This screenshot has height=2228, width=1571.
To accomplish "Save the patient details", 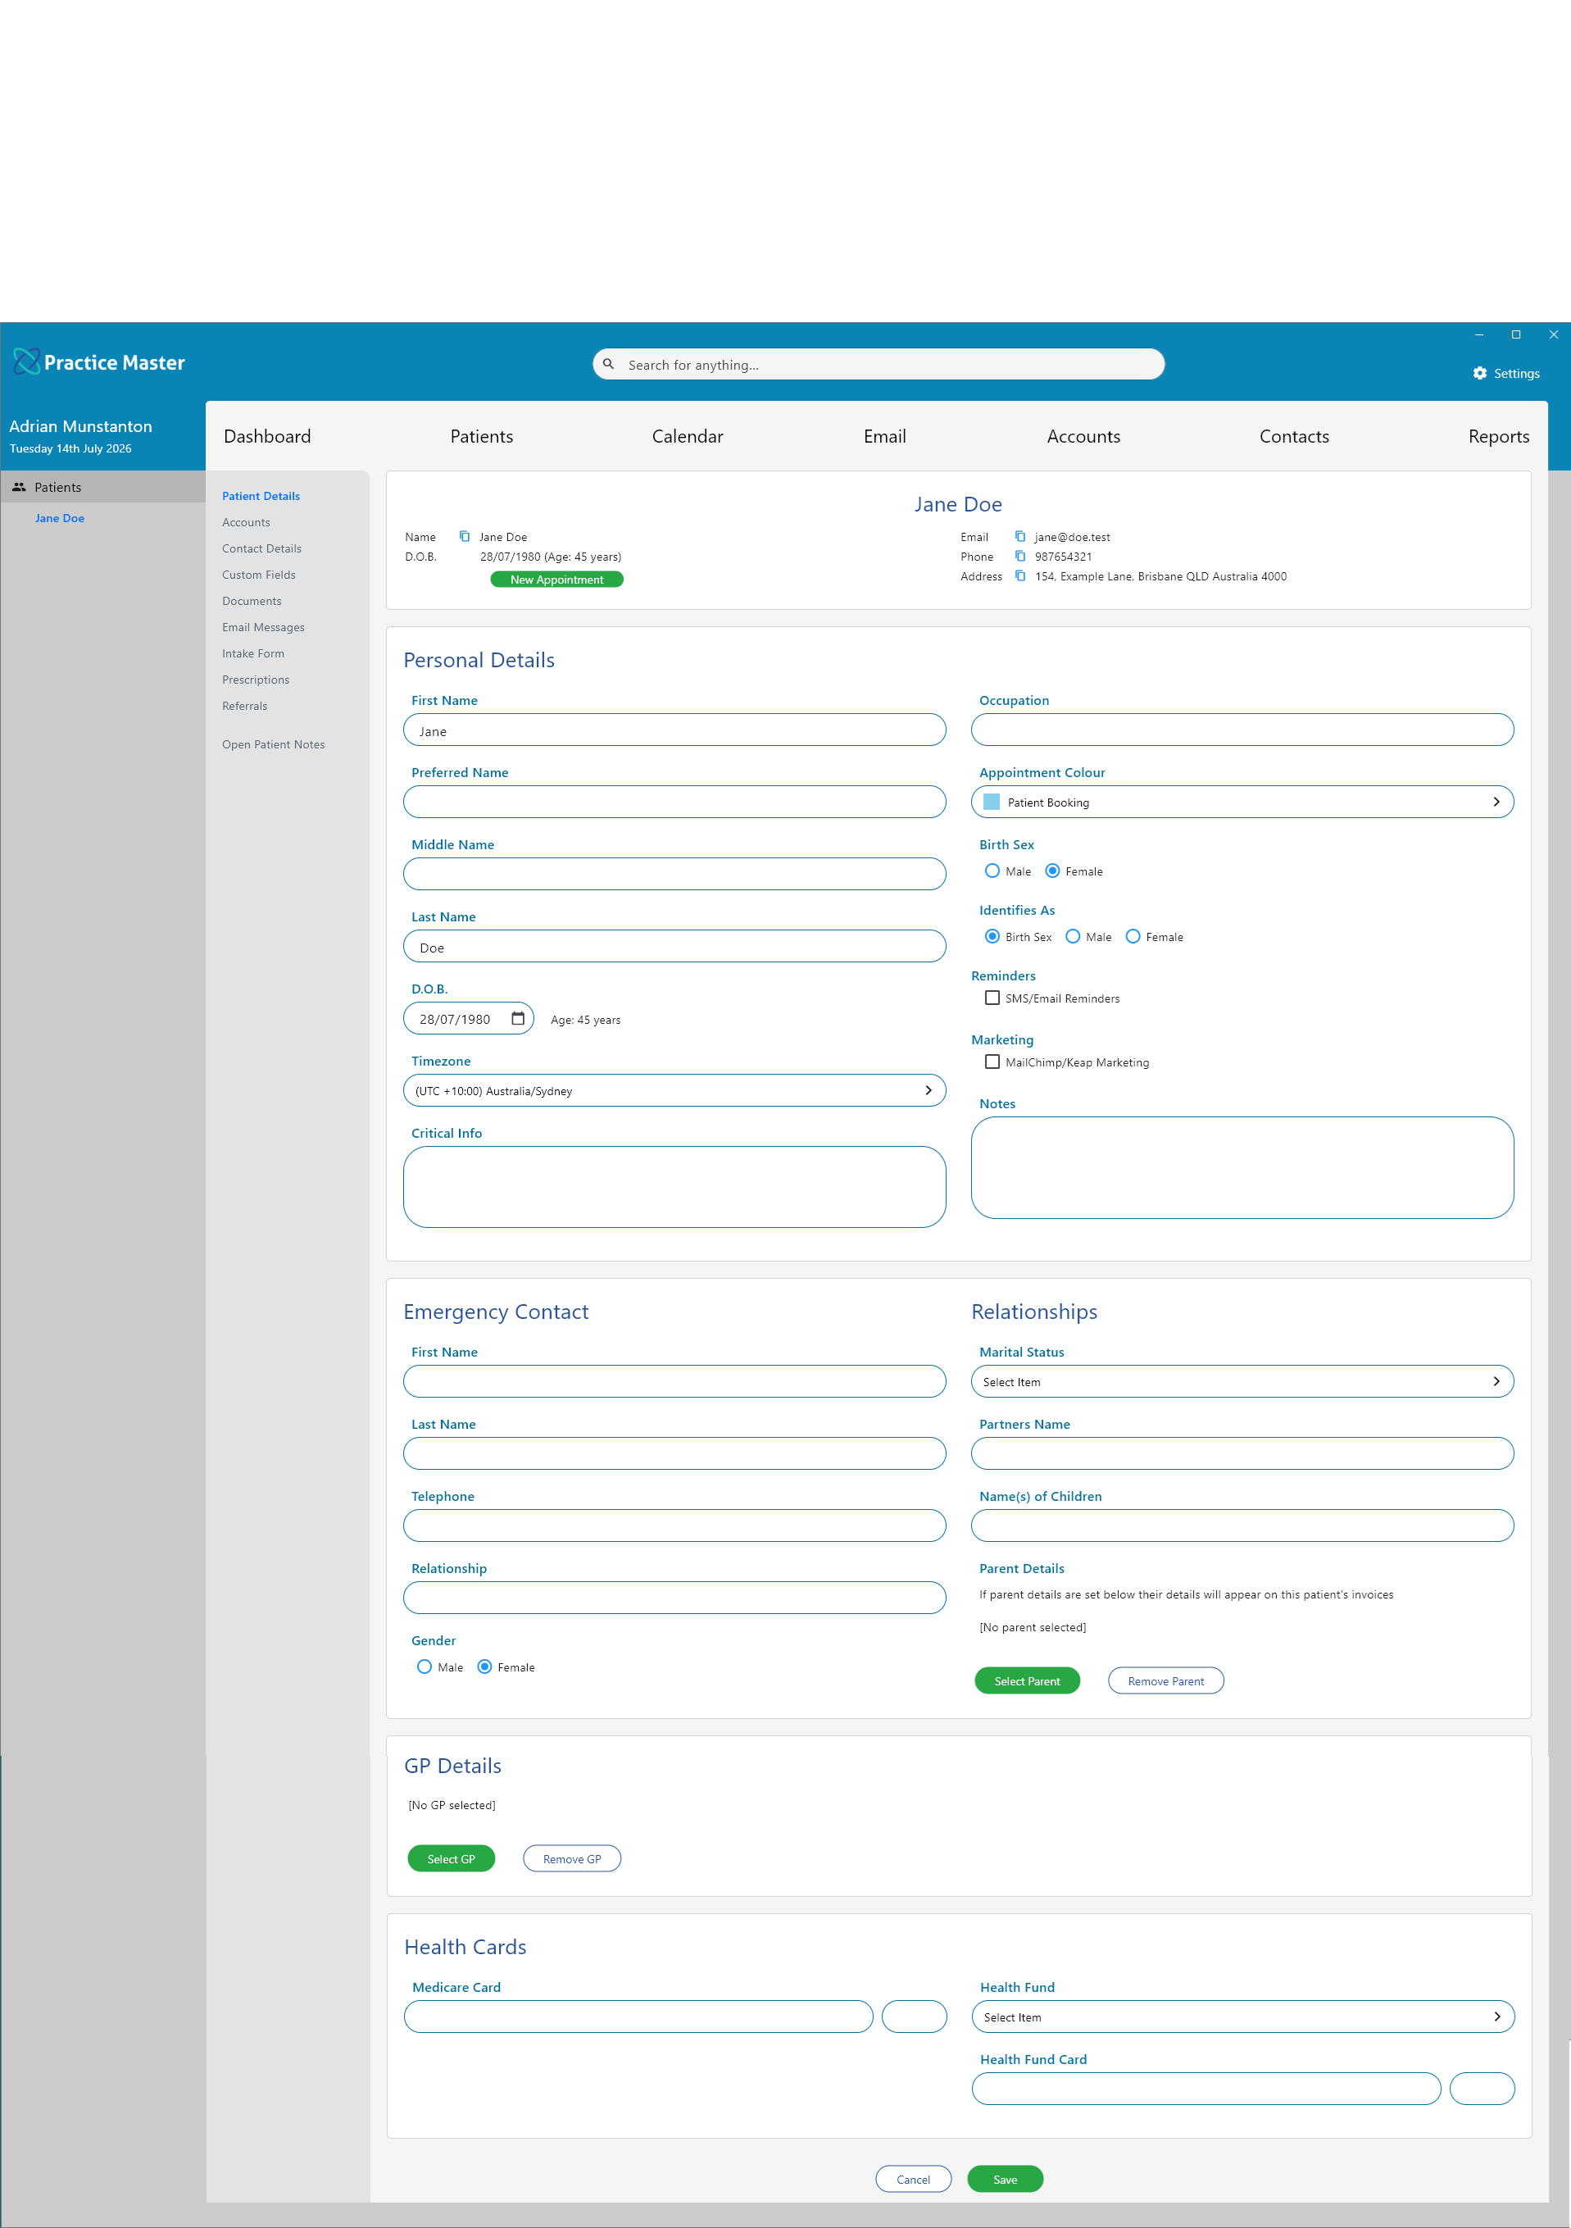I will point(1006,2179).
